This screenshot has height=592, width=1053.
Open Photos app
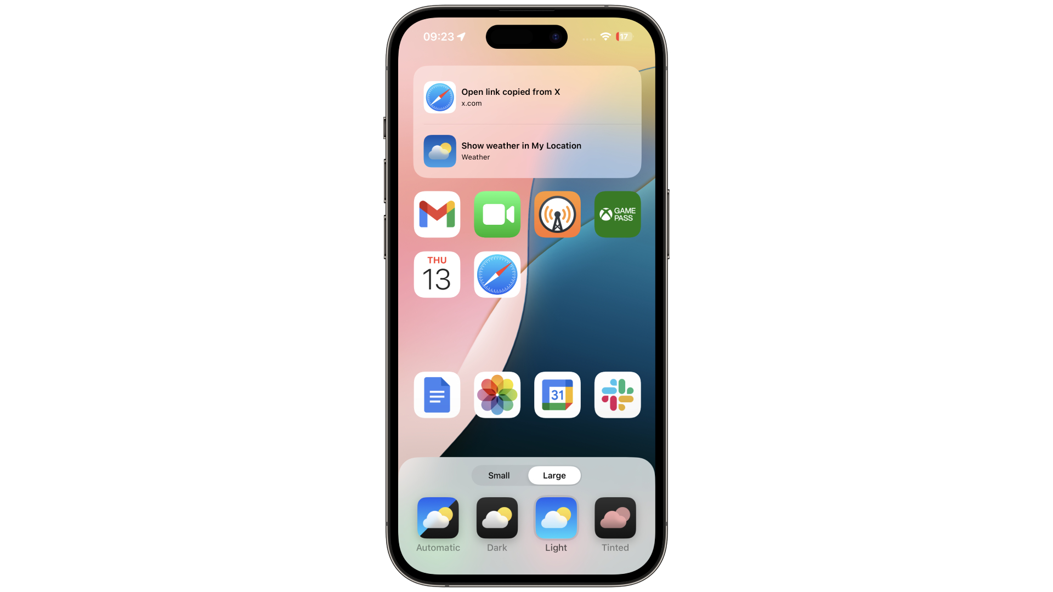497,394
